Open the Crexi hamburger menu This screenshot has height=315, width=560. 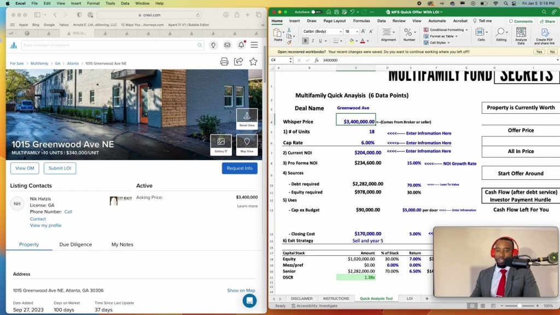254,45
